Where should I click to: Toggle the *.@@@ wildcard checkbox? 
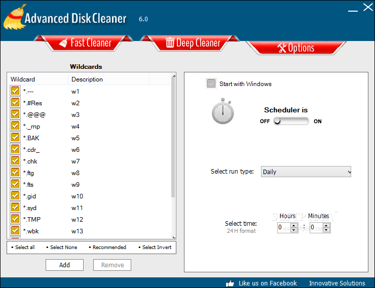[15, 114]
